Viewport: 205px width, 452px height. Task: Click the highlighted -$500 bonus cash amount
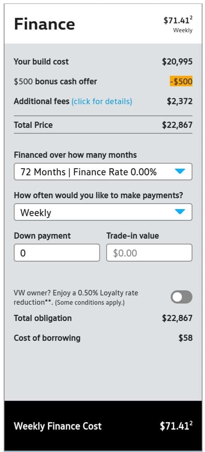[x=181, y=81]
